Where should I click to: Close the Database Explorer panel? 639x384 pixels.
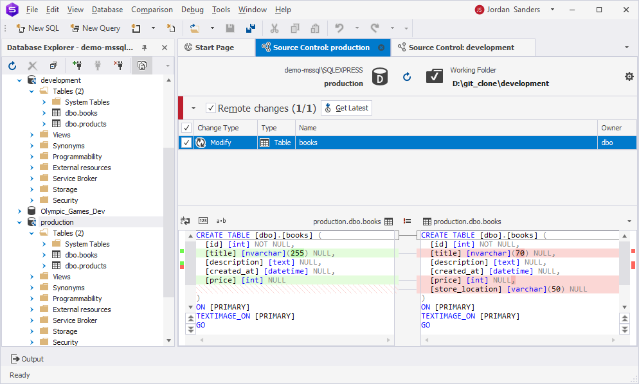pyautogui.click(x=165, y=48)
